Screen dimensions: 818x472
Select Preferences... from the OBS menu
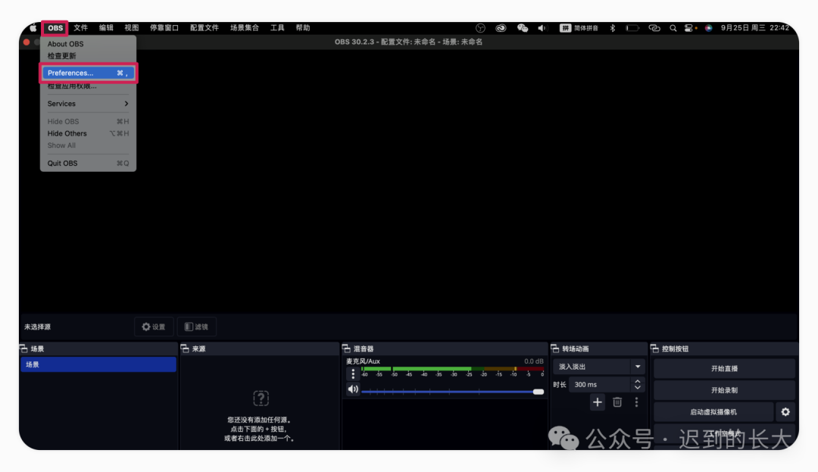88,73
